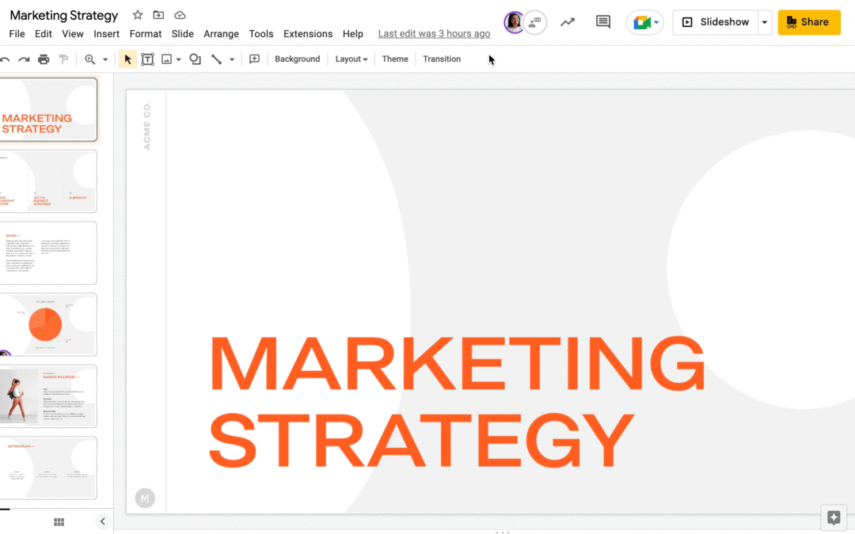Click the Insert image icon
Screen dimensions: 855x534
coord(167,59)
